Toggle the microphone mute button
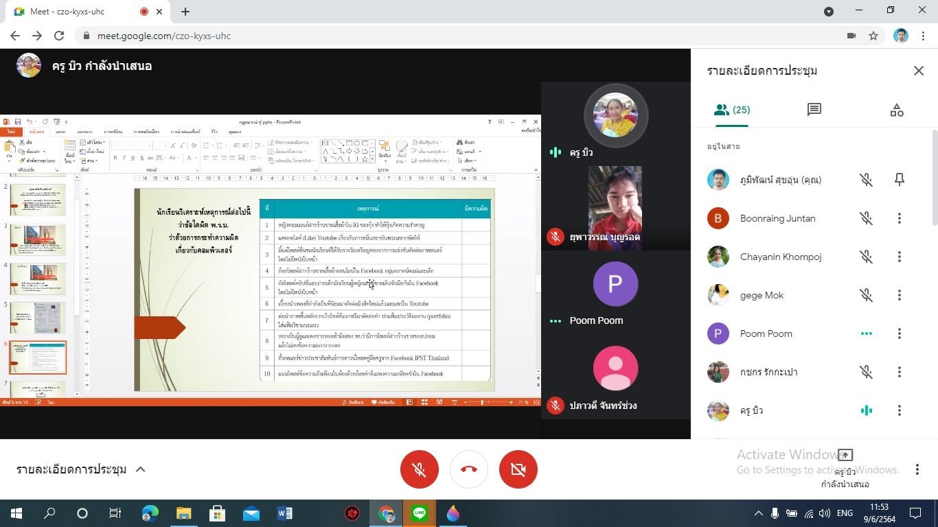This screenshot has width=938, height=527. click(420, 469)
